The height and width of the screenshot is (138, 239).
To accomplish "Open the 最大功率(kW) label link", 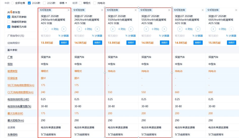I will click(x=15, y=113).
